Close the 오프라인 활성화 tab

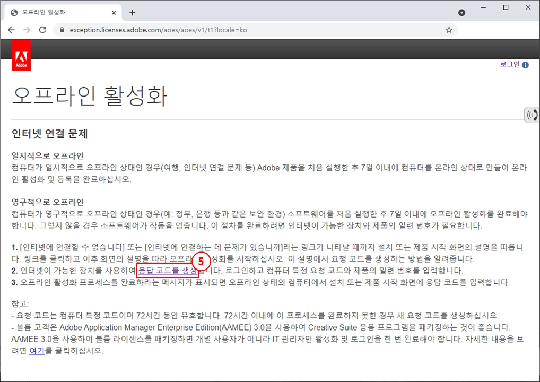click(x=114, y=13)
